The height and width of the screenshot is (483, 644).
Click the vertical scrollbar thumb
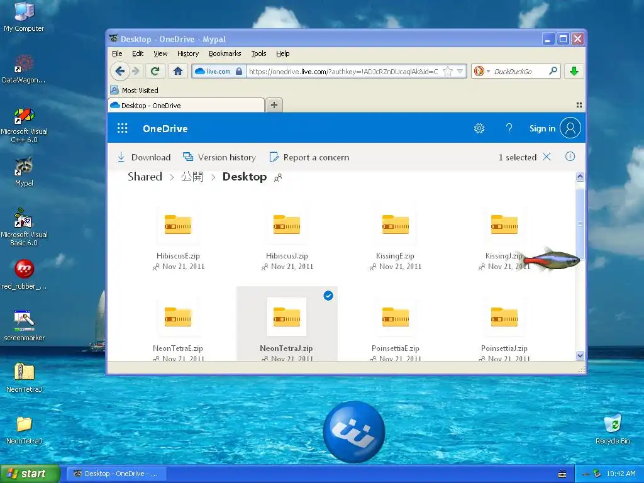pyautogui.click(x=580, y=224)
